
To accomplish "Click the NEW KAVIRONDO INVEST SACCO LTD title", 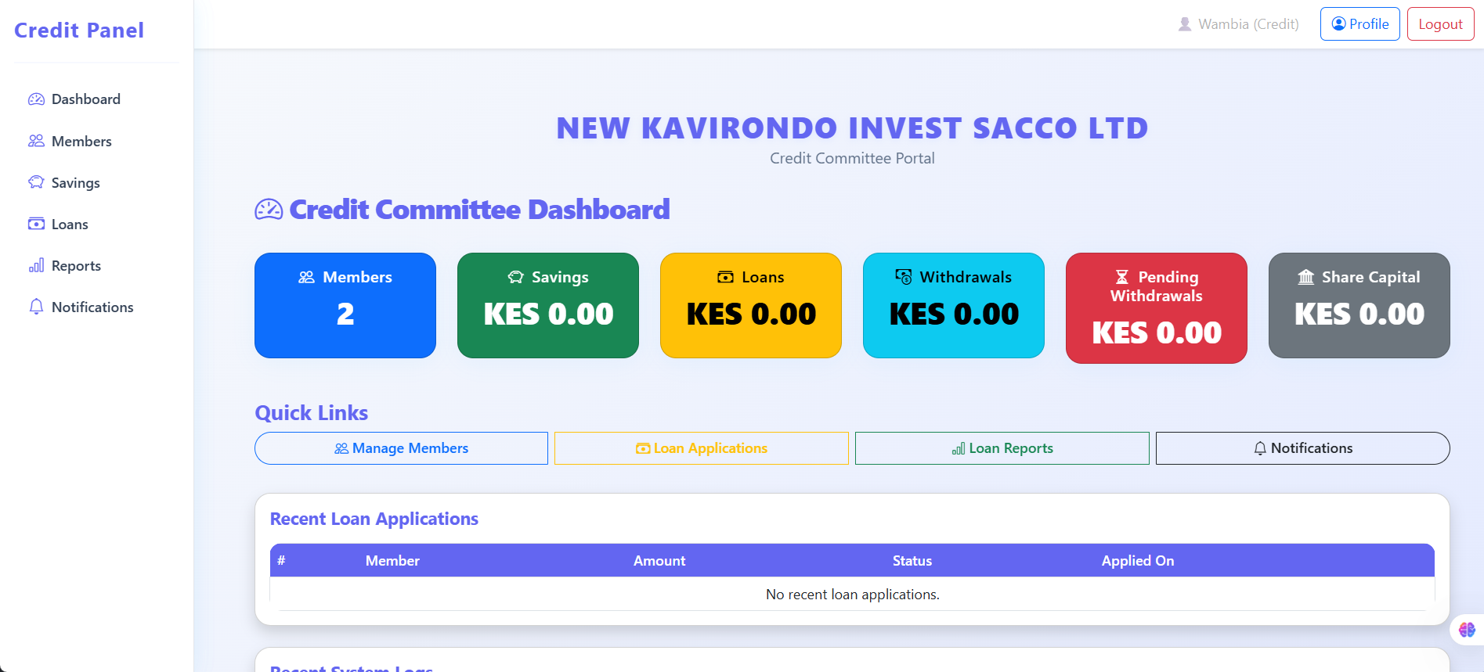I will click(x=852, y=128).
